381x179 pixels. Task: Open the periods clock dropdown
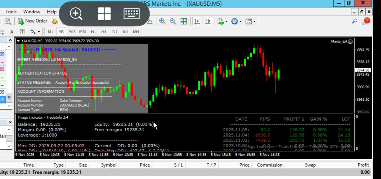click(236, 21)
